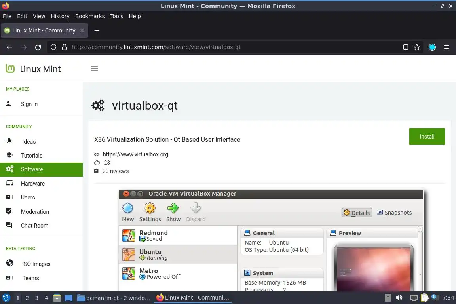This screenshot has width=456, height=304.
Task: Click the ISO Images disc icon
Action: coord(9,263)
